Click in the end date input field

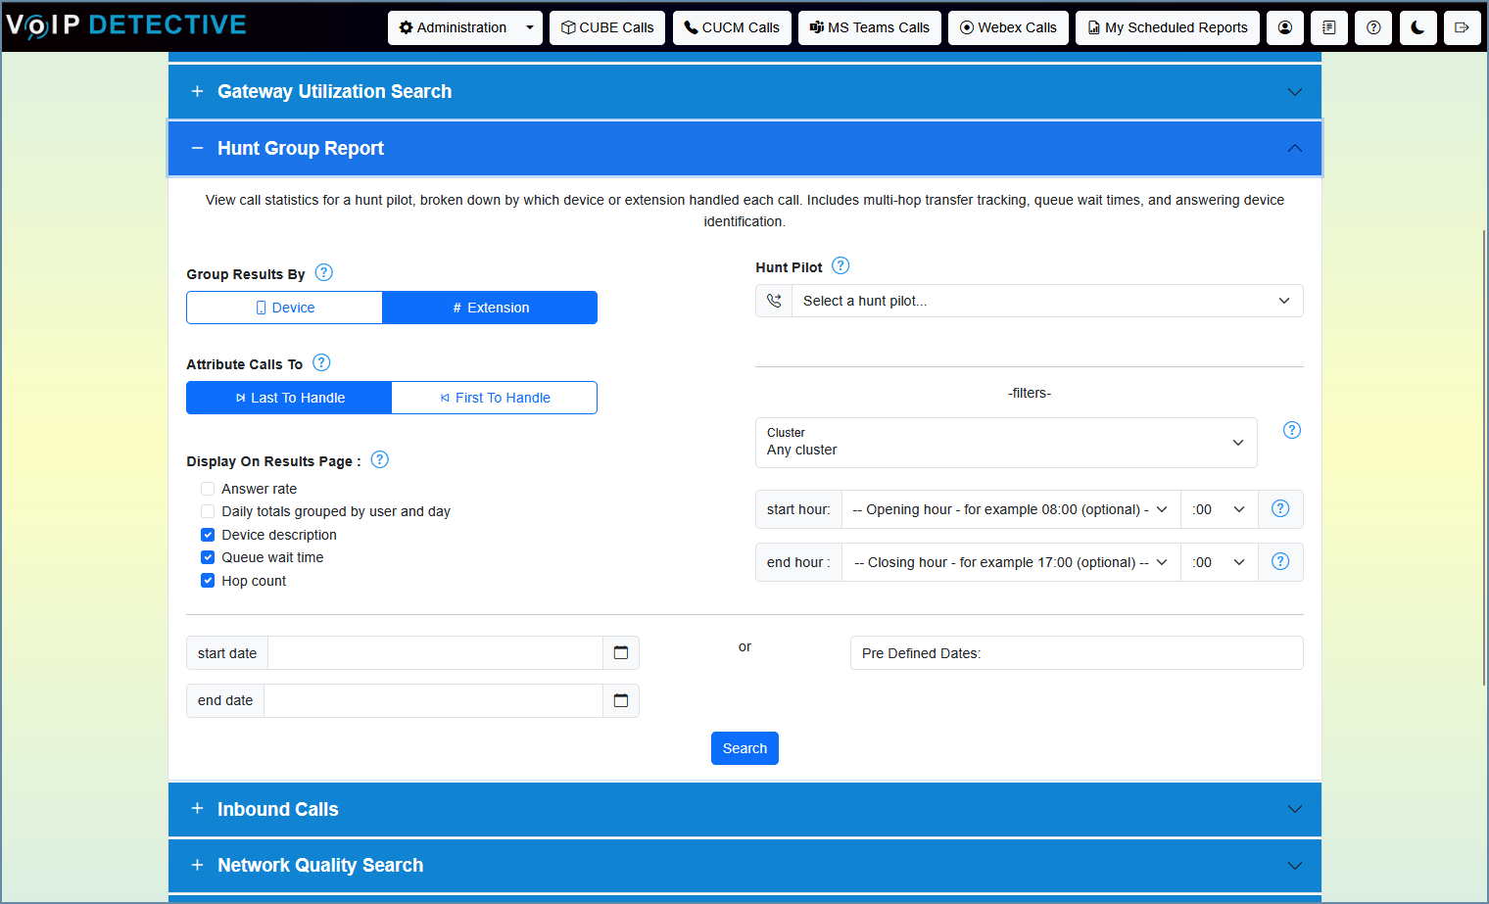point(433,700)
